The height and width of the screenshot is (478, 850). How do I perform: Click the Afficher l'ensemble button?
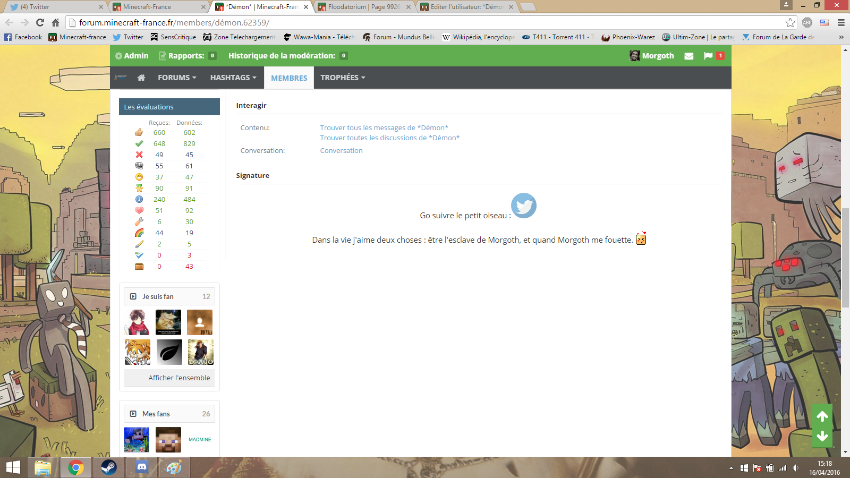point(179,378)
